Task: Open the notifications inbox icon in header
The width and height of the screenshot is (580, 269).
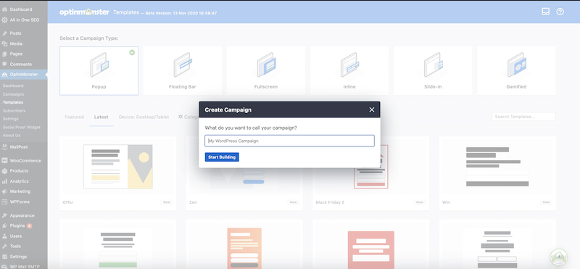Action: [x=546, y=12]
